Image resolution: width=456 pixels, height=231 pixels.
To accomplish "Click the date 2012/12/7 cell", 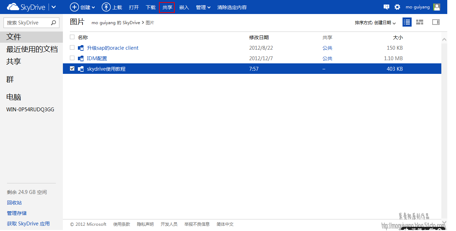I will coord(261,58).
